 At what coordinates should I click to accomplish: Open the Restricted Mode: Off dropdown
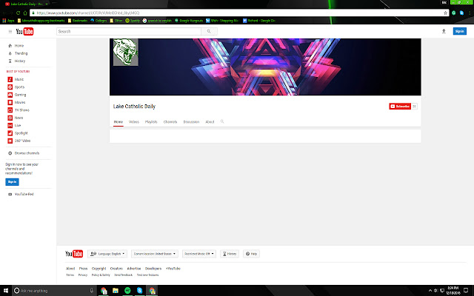tap(199, 254)
